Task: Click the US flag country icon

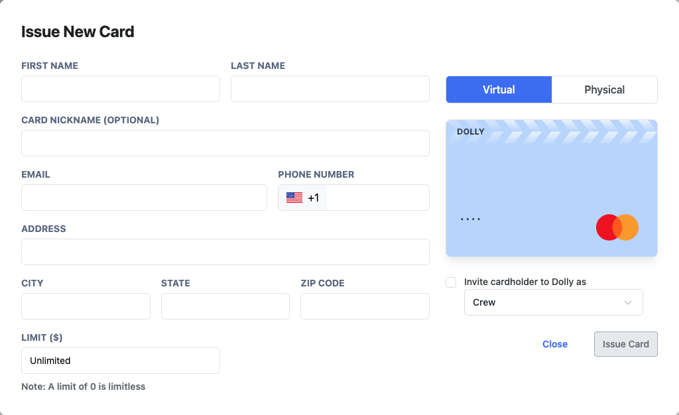Action: [x=294, y=198]
